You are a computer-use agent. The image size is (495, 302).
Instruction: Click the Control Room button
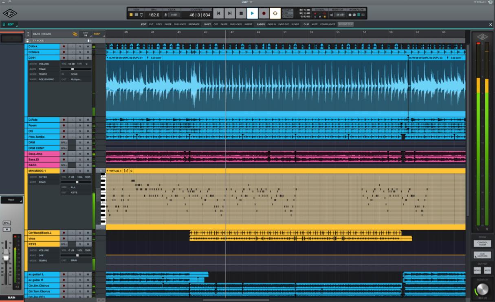482,244
